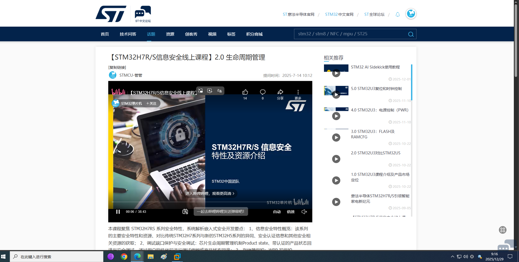Open the Windows Start menu

click(3, 257)
